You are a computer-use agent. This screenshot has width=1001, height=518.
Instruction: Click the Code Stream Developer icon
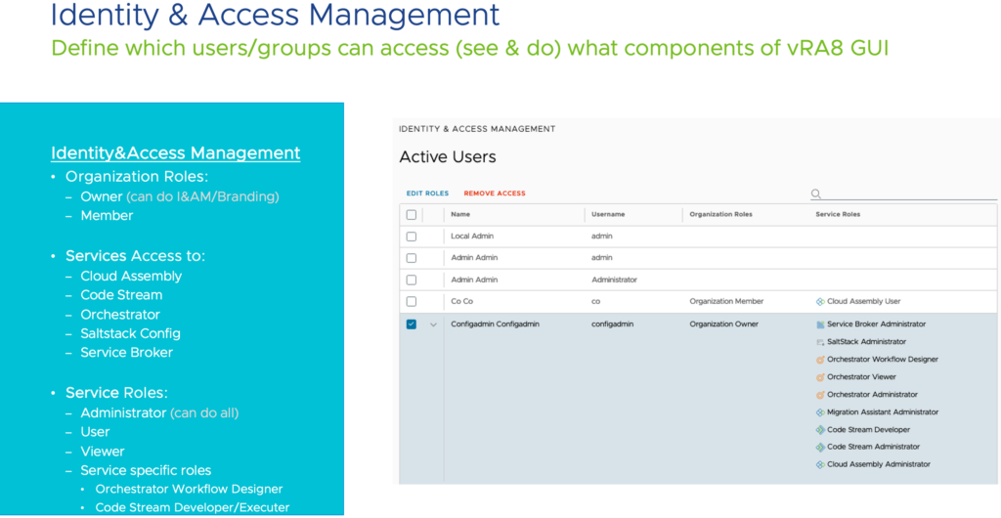click(820, 430)
